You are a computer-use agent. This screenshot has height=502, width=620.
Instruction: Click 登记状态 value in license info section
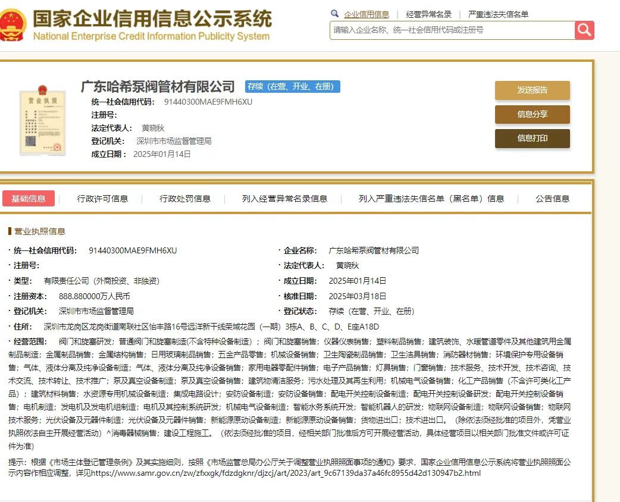[371, 311]
